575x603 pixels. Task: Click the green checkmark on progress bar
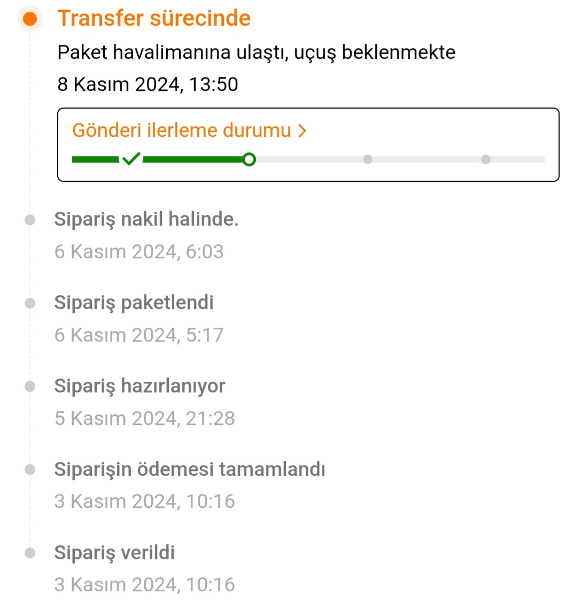pos(131,159)
